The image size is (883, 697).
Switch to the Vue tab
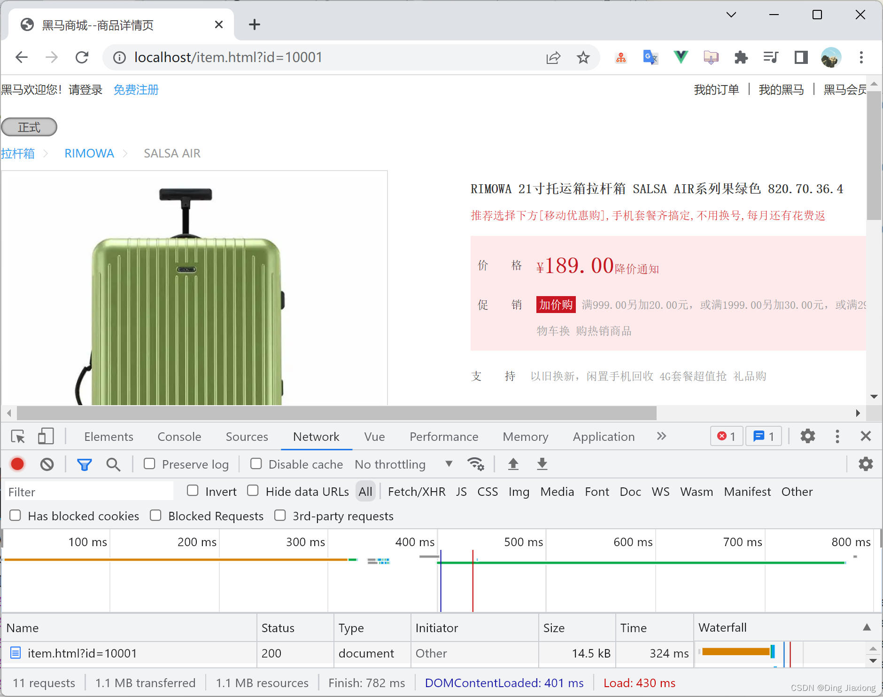click(x=374, y=437)
